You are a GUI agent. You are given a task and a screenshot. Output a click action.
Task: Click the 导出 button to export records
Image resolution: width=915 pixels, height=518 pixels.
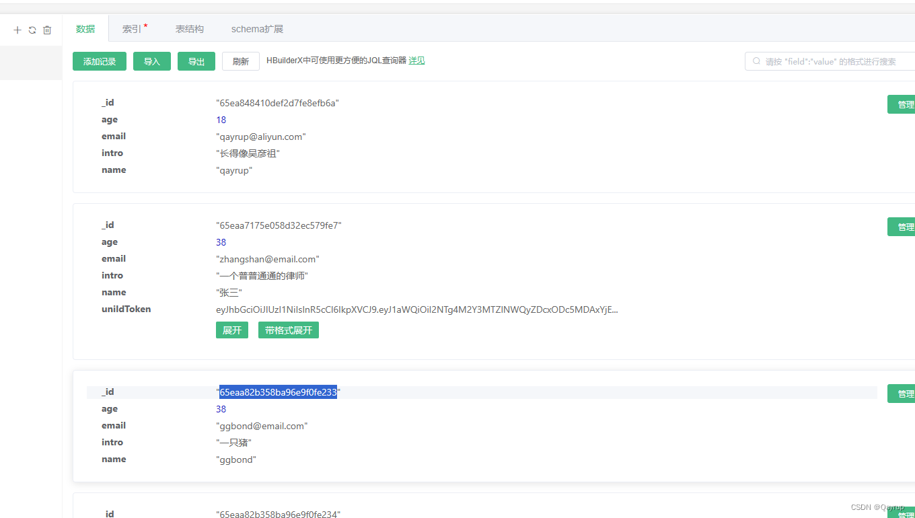click(196, 61)
